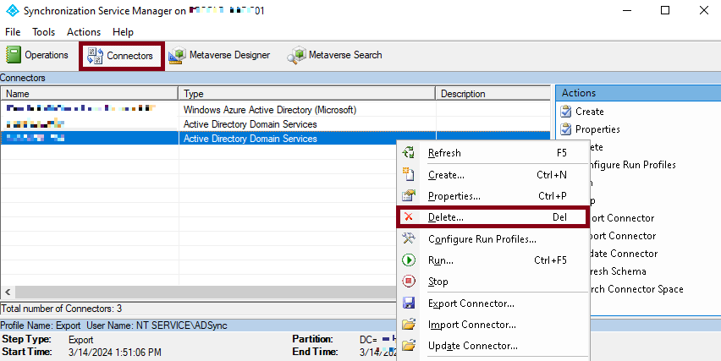Image resolution: width=721 pixels, height=361 pixels.
Task: Open the File menu
Action: point(13,32)
